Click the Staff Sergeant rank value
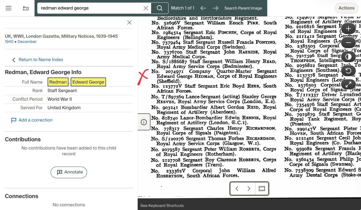 click(62, 91)
